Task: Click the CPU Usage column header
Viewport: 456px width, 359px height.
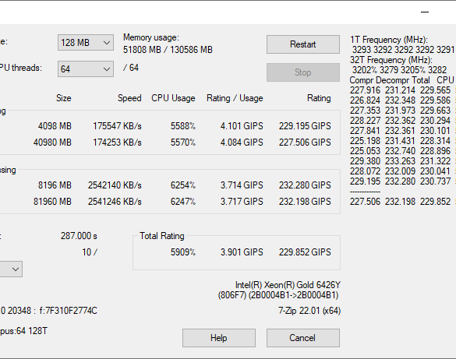Action: tap(173, 98)
